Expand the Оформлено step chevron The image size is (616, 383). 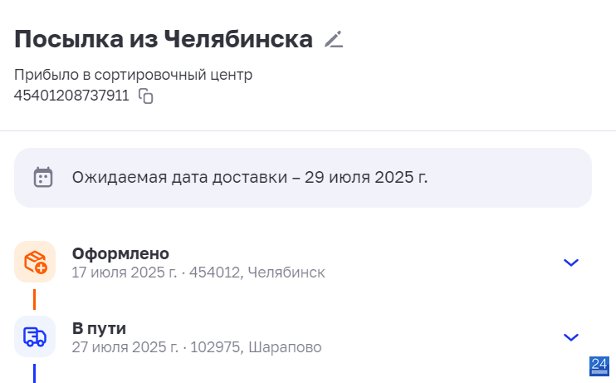571,263
